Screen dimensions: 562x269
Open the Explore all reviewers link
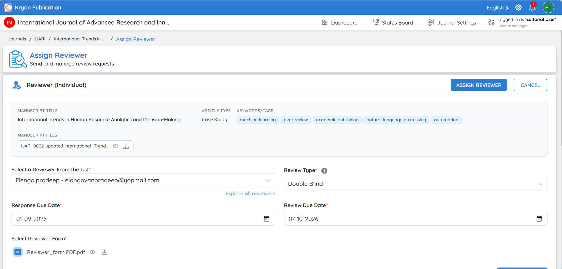pos(250,193)
